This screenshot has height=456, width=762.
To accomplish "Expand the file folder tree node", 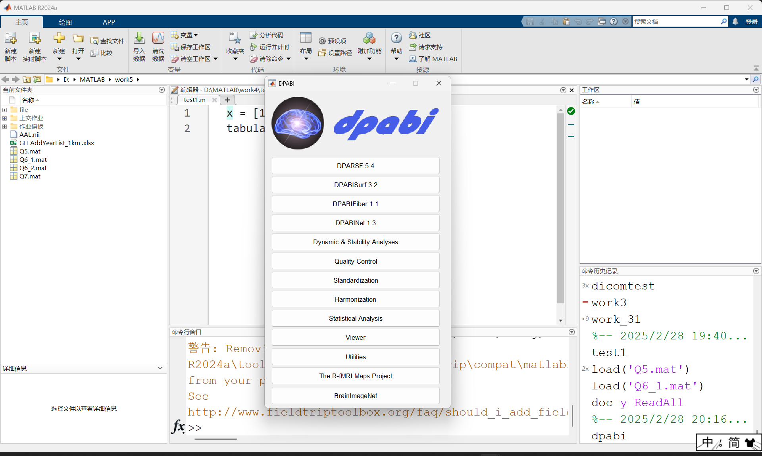I will (x=4, y=110).
